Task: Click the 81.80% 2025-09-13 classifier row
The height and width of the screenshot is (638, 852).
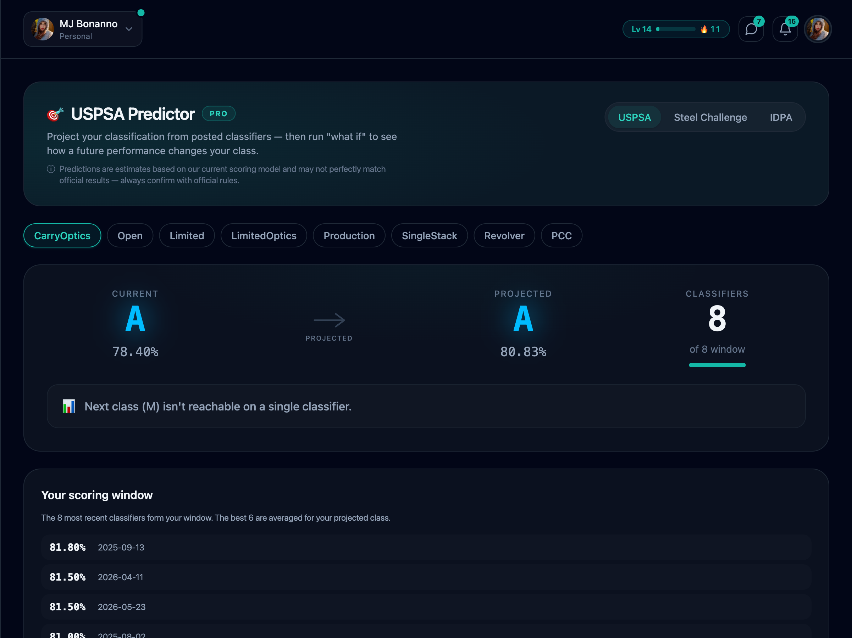Action: (x=426, y=547)
